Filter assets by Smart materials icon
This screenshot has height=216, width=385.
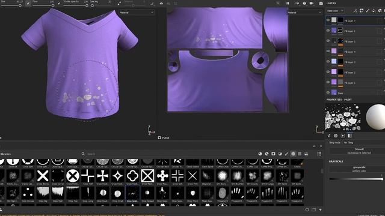(x=266, y=154)
